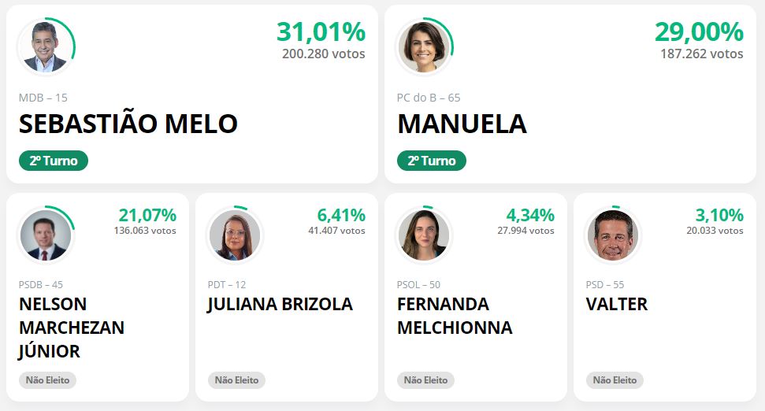Click the 31,01% percentage figure

click(321, 32)
